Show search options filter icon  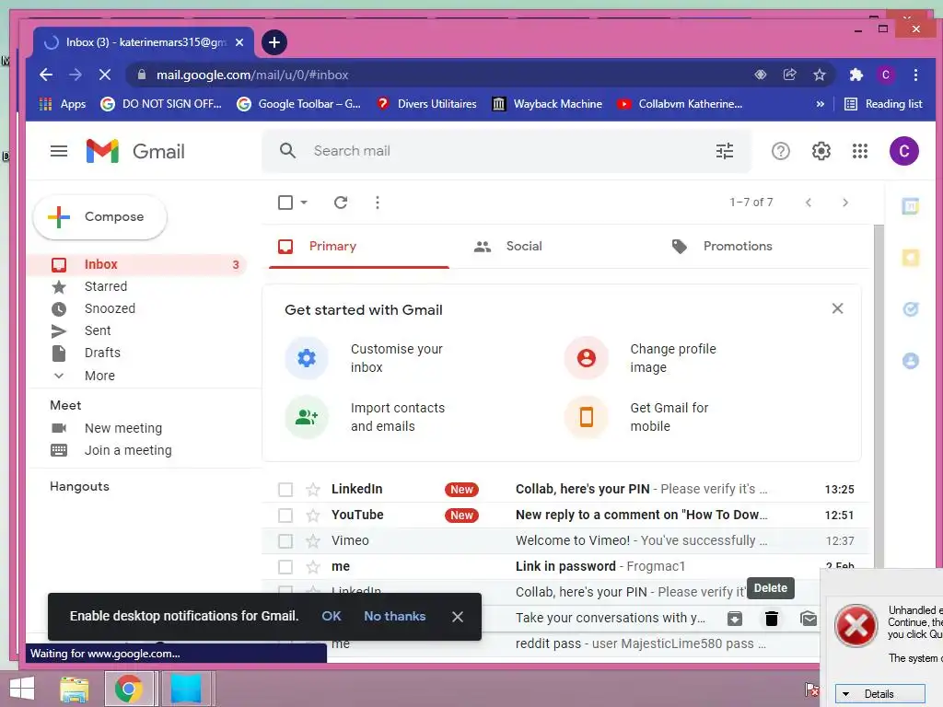[x=725, y=151]
